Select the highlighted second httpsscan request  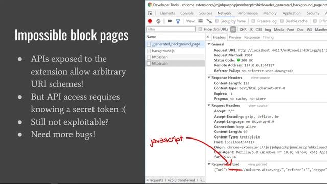[175, 63]
